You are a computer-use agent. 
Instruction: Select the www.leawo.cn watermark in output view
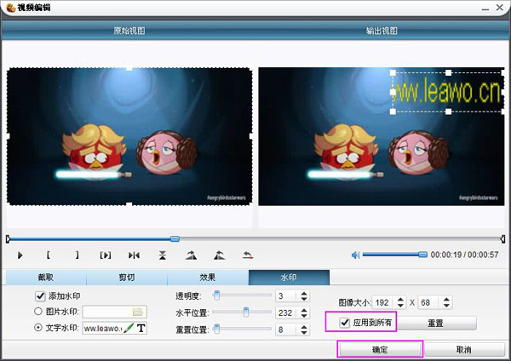448,92
